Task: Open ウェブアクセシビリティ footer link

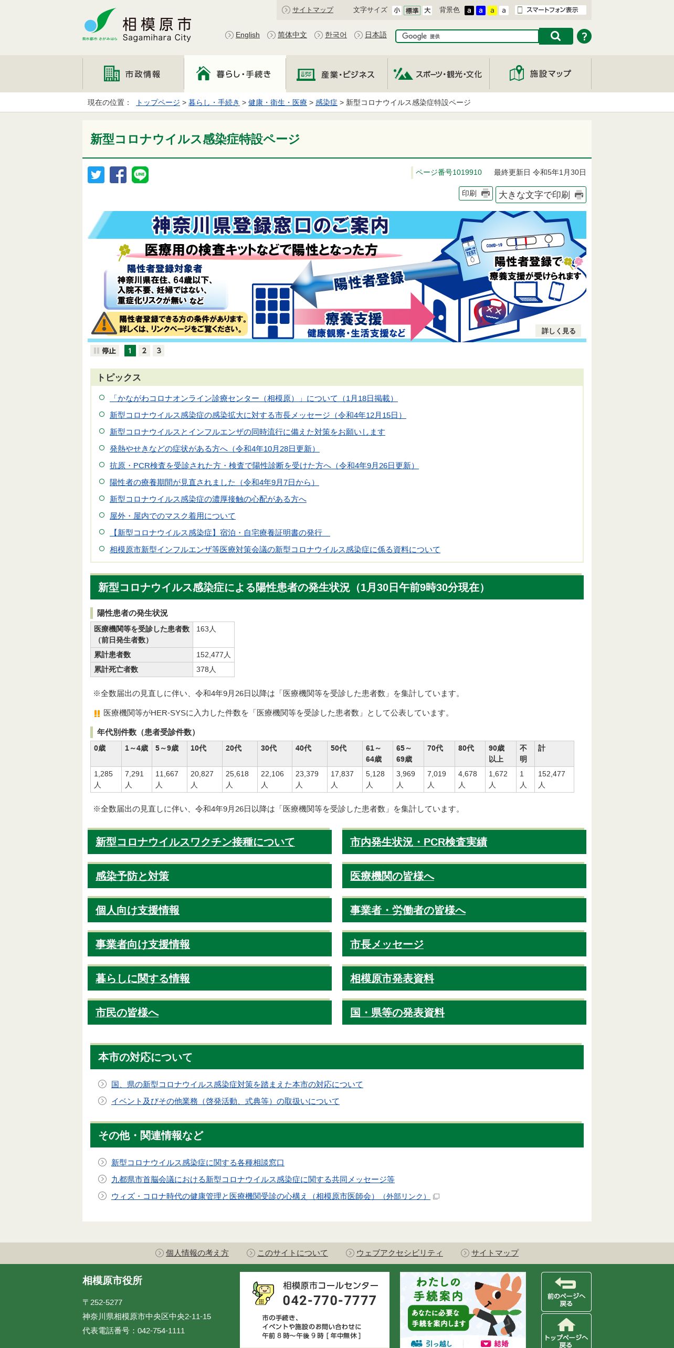Action: (x=399, y=1253)
